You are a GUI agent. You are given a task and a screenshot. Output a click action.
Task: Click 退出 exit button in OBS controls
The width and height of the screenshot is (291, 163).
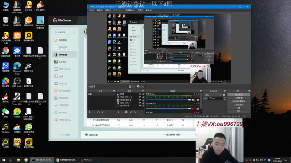point(239,111)
